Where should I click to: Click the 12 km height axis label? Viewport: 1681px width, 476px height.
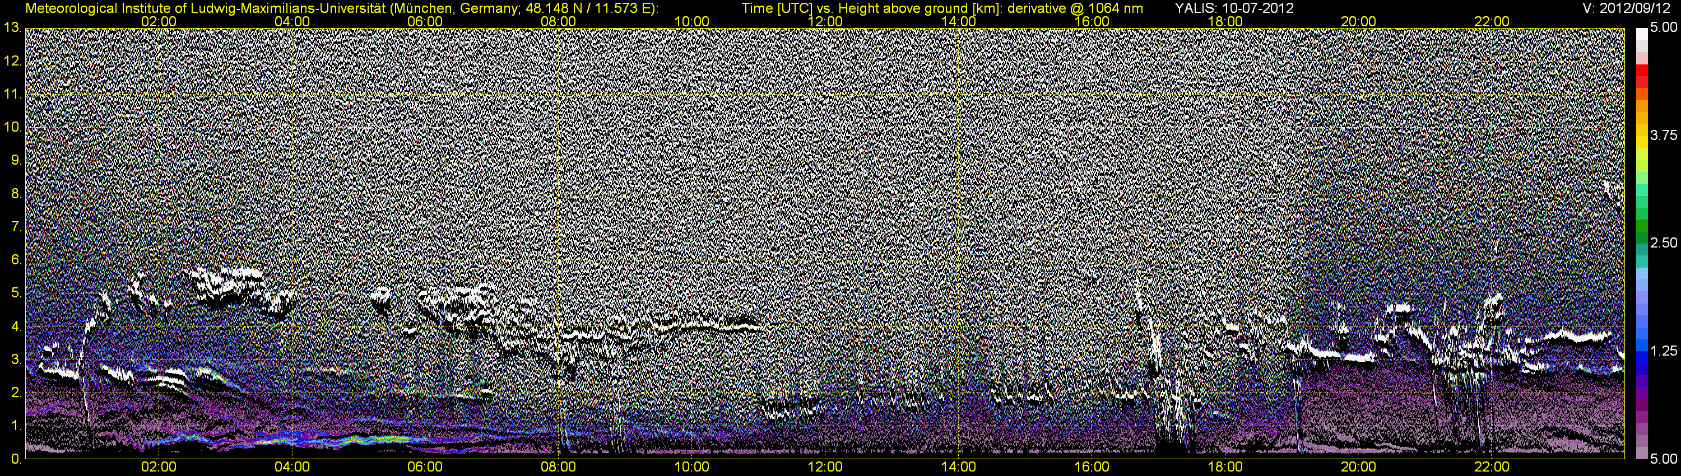(12, 61)
